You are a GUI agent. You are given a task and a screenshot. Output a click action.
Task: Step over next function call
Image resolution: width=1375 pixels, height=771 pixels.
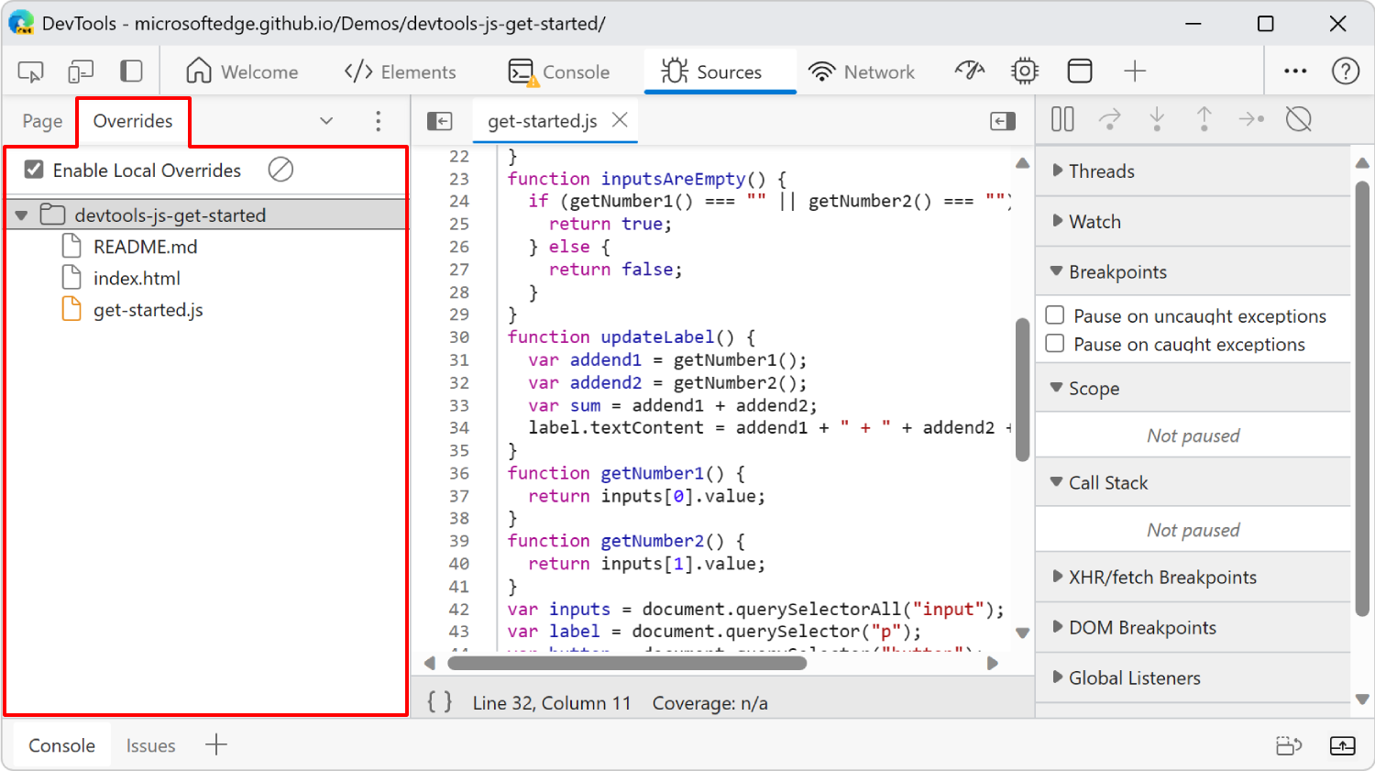pyautogui.click(x=1110, y=119)
